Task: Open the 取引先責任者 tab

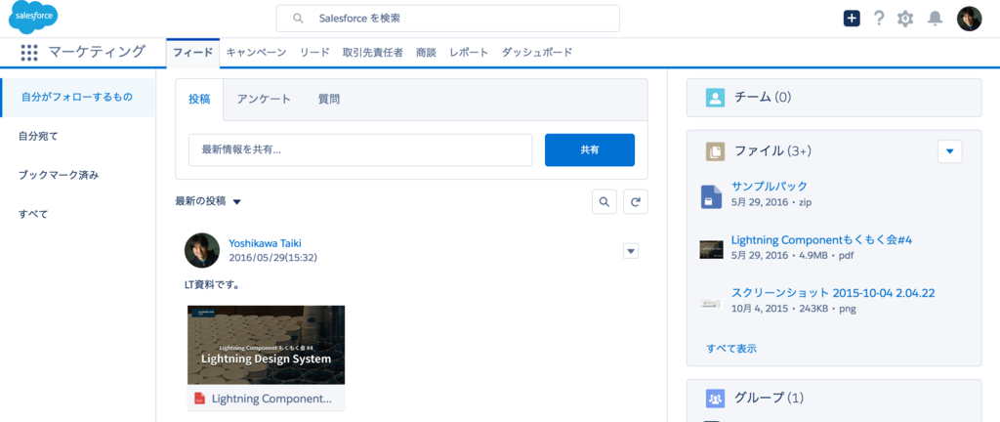Action: pyautogui.click(x=372, y=53)
